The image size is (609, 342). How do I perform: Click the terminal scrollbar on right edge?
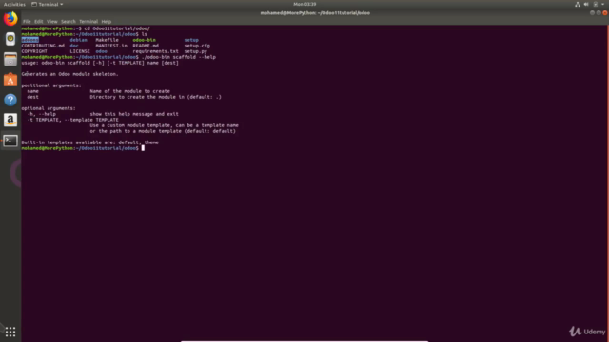(607, 182)
